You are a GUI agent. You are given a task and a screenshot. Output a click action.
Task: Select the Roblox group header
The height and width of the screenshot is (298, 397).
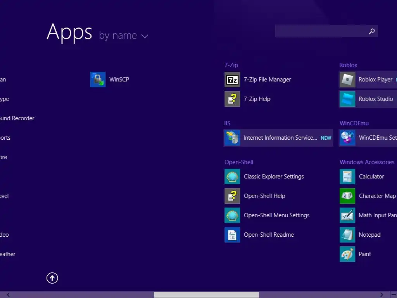[348, 65]
